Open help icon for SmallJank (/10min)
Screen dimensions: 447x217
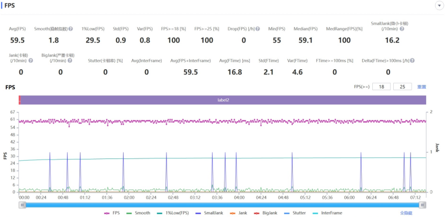click(x=401, y=29)
